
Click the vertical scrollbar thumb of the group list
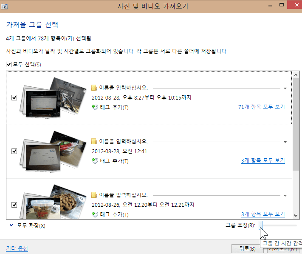tap(296, 124)
